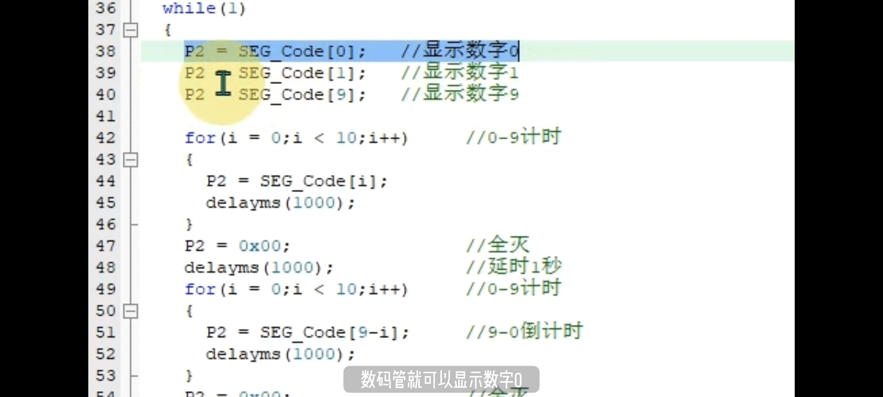883x397 pixels.
Task: Click delayms(1000) on line 48
Action: (259, 268)
